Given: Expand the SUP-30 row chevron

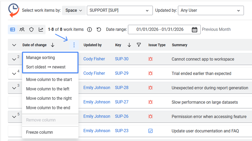Looking at the screenshot, I should click(x=14, y=59).
